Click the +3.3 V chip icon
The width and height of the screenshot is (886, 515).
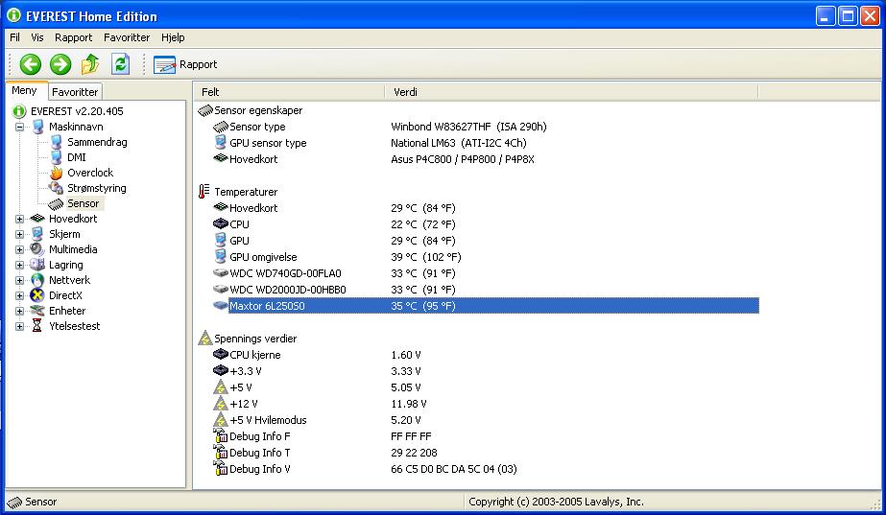click(221, 370)
